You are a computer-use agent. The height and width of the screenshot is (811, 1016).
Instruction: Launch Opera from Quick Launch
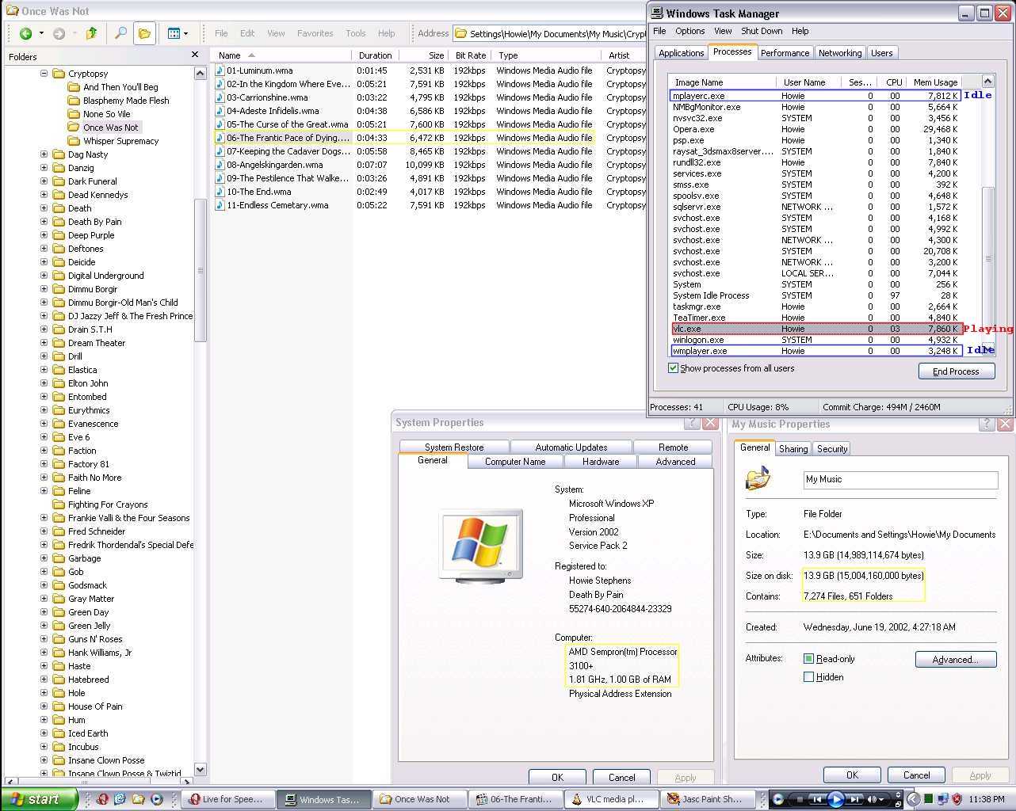click(102, 799)
